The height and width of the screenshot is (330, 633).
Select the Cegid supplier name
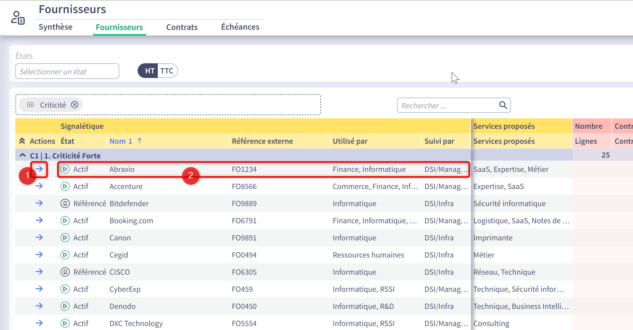[x=119, y=255]
